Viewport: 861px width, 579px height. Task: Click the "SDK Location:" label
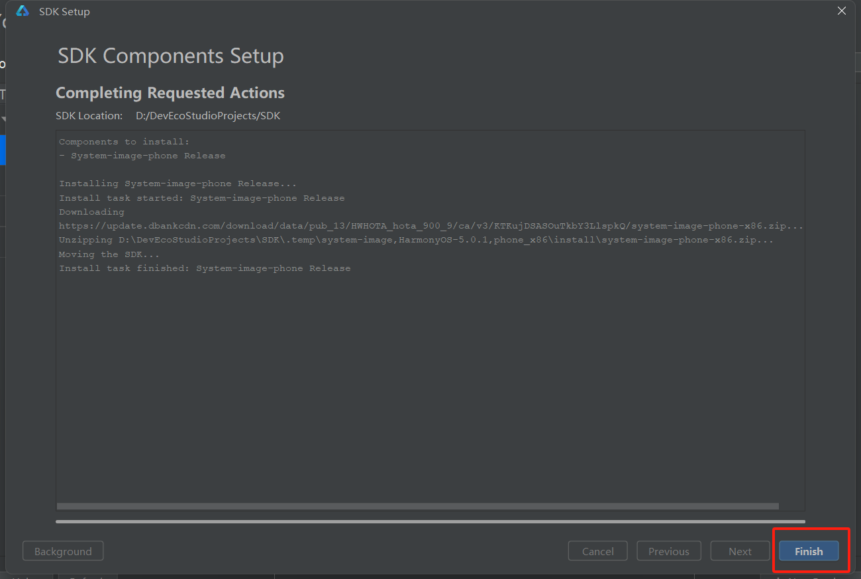pos(89,116)
